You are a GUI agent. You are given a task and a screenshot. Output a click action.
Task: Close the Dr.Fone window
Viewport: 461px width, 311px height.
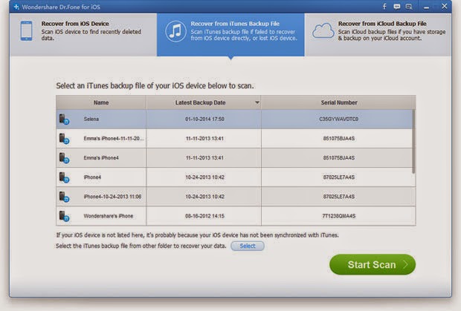(x=444, y=6)
